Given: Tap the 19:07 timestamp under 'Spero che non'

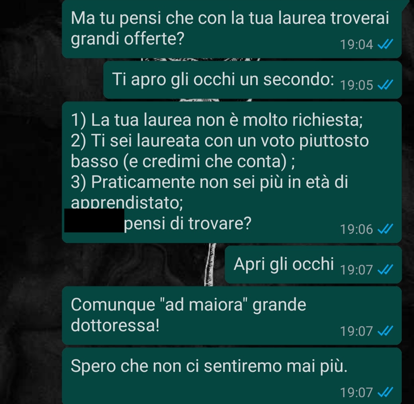Looking at the screenshot, I should [356, 393].
